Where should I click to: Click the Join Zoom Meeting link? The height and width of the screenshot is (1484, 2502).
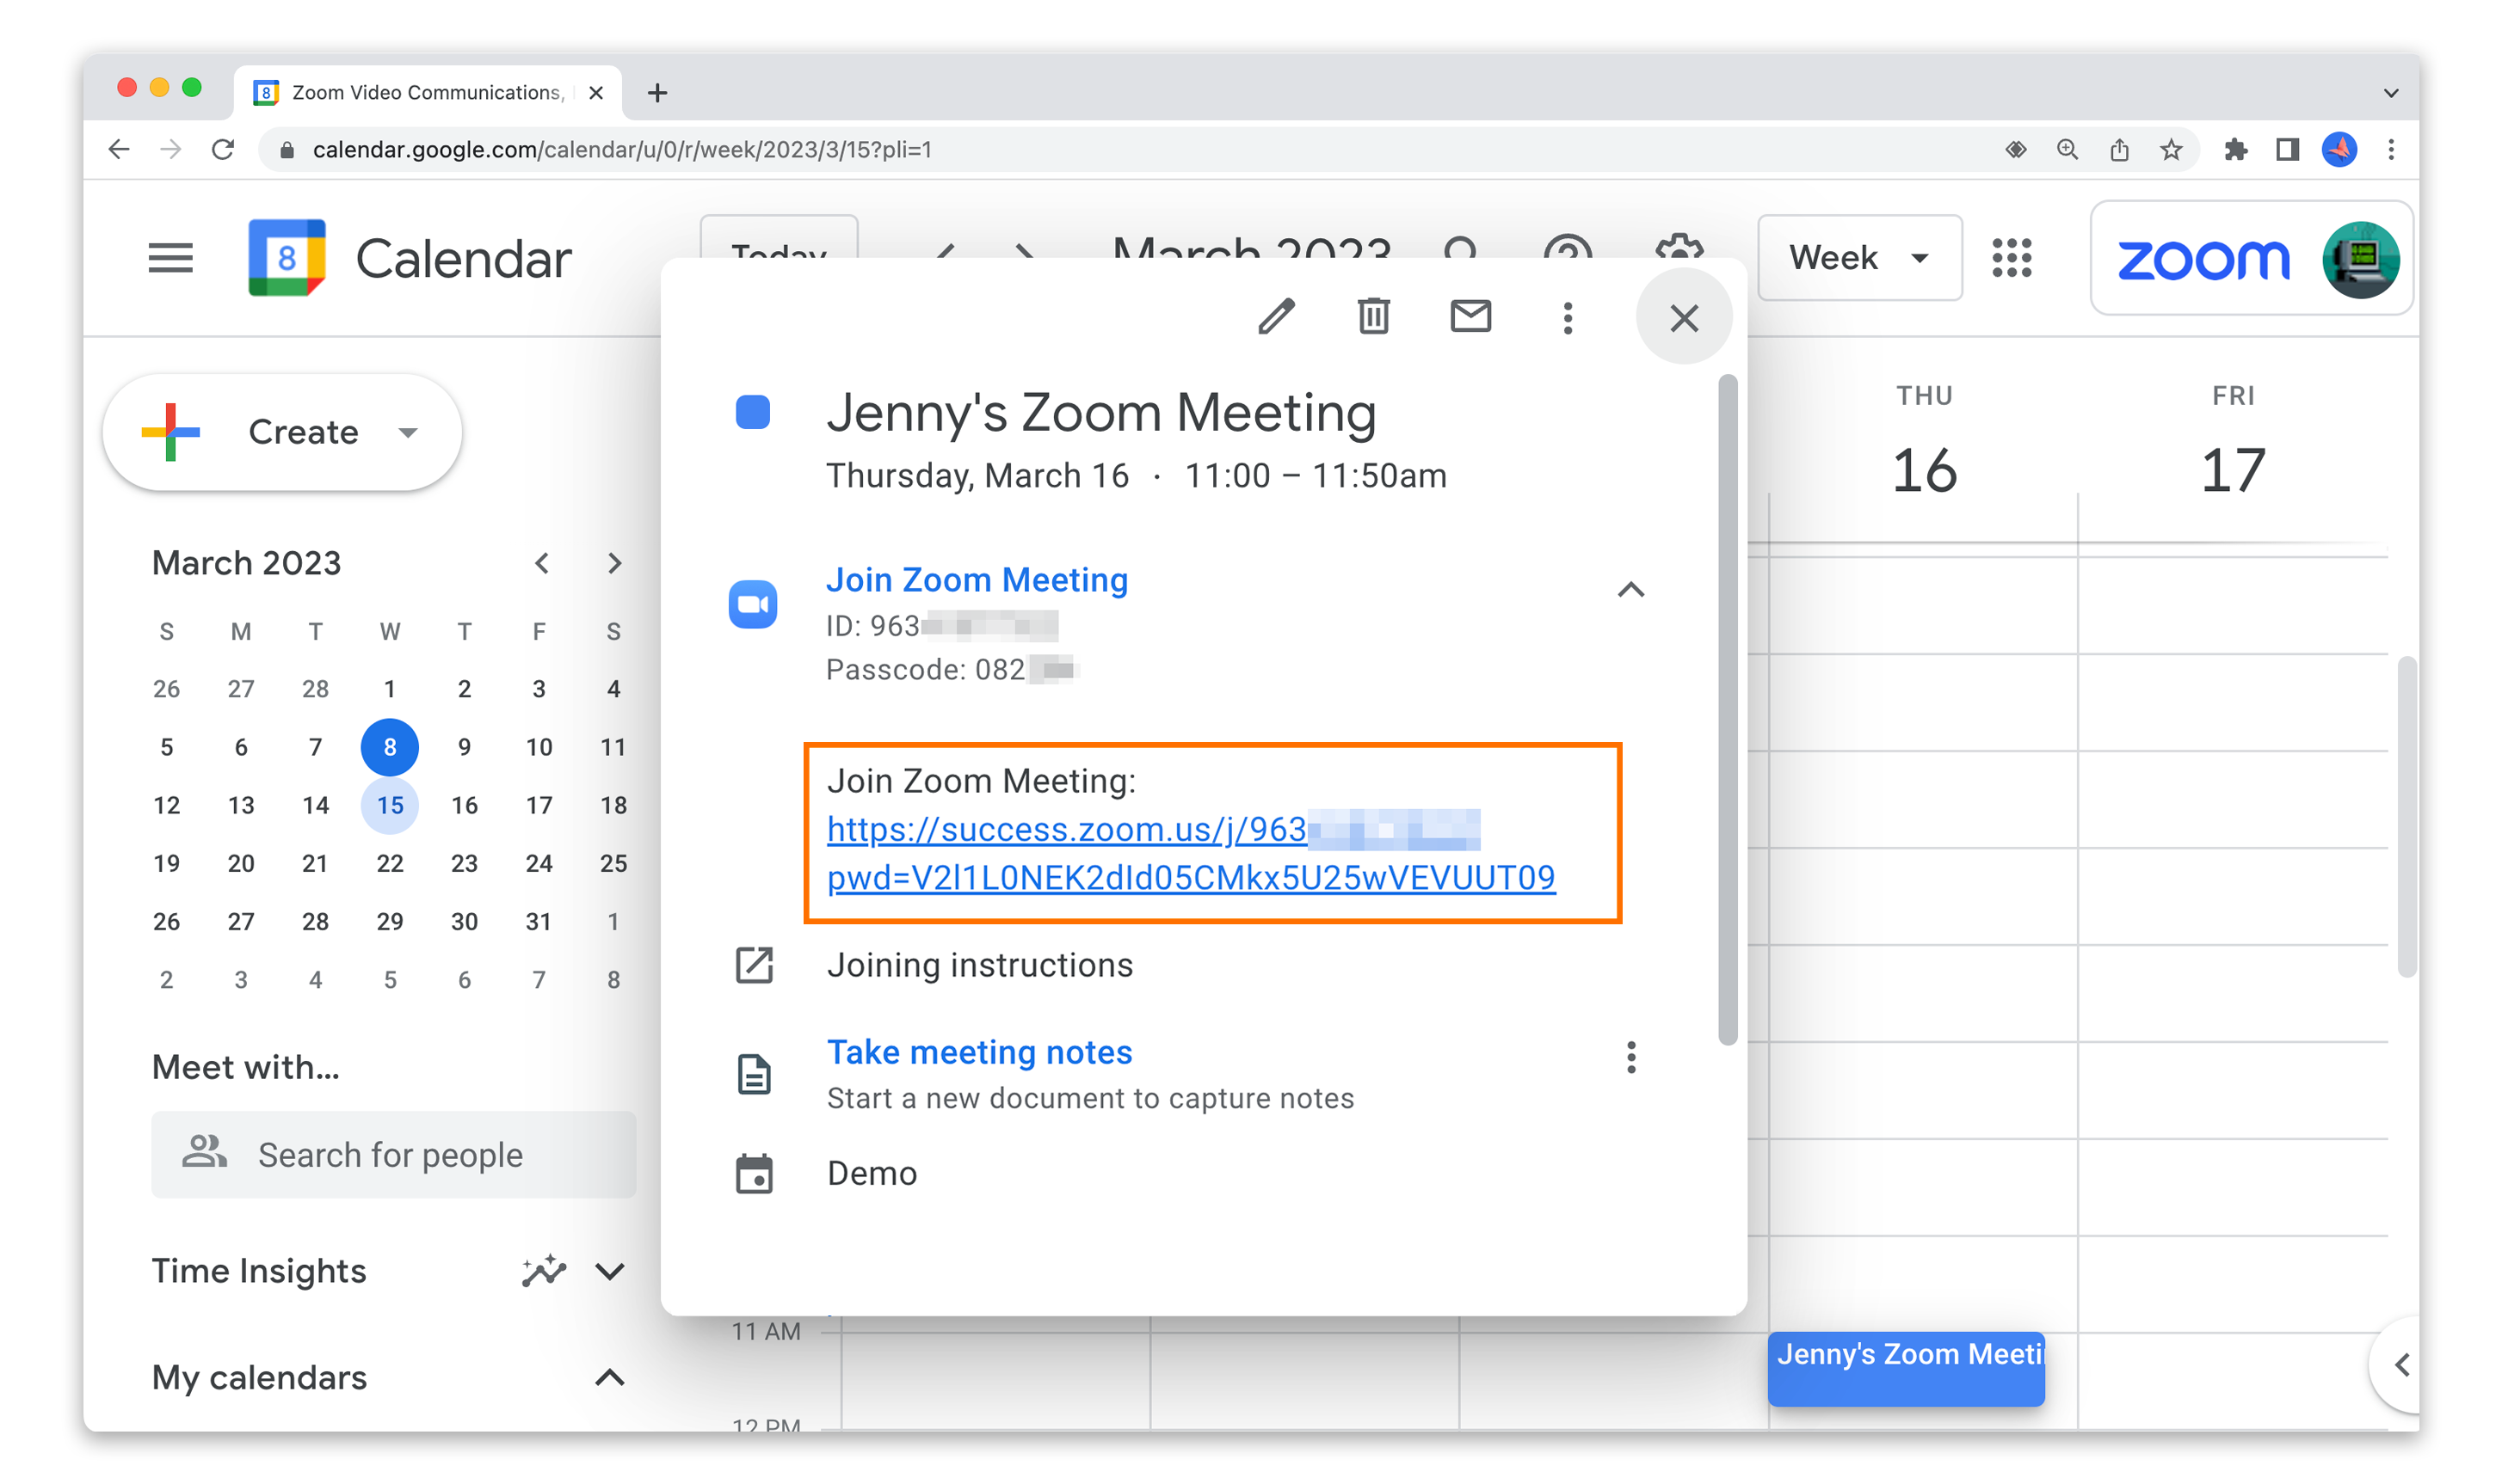(977, 580)
